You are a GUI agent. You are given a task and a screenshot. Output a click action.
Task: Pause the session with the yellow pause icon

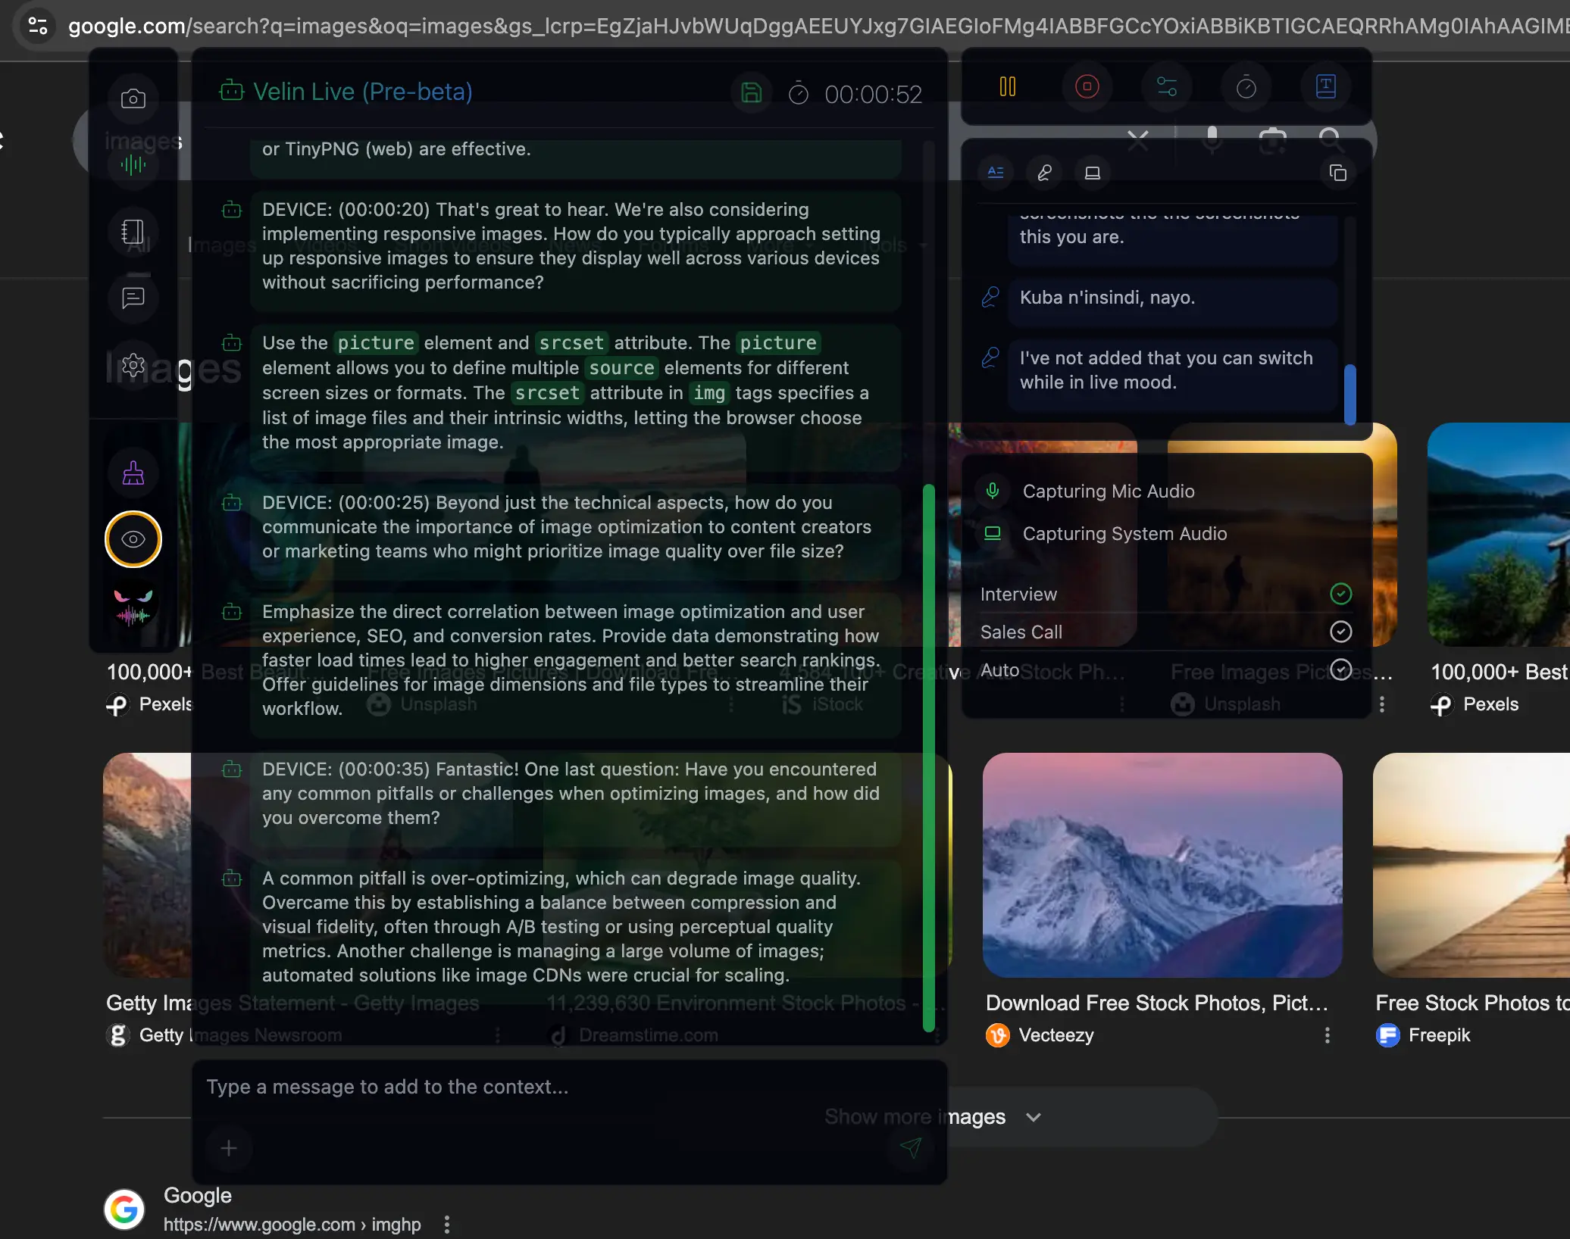tap(1008, 86)
